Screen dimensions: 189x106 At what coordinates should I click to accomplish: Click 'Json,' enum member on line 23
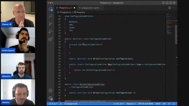(72, 27)
